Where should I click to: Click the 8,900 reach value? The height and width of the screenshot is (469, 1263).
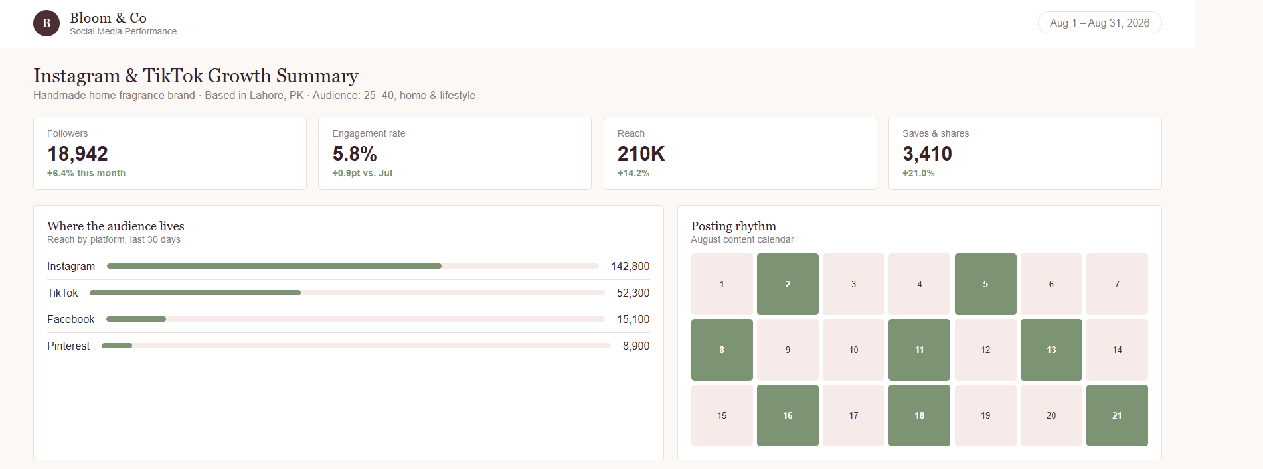(x=636, y=346)
